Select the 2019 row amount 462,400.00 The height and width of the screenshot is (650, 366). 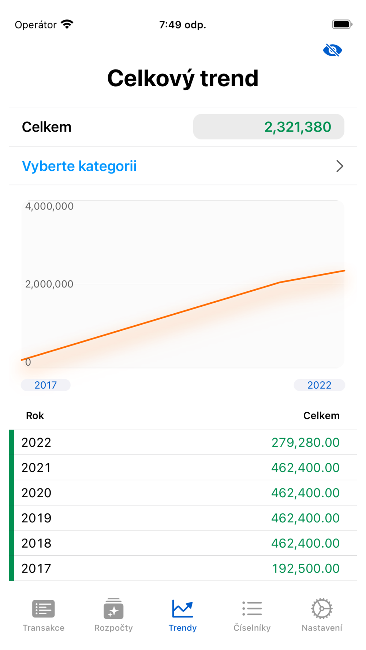coord(305,518)
